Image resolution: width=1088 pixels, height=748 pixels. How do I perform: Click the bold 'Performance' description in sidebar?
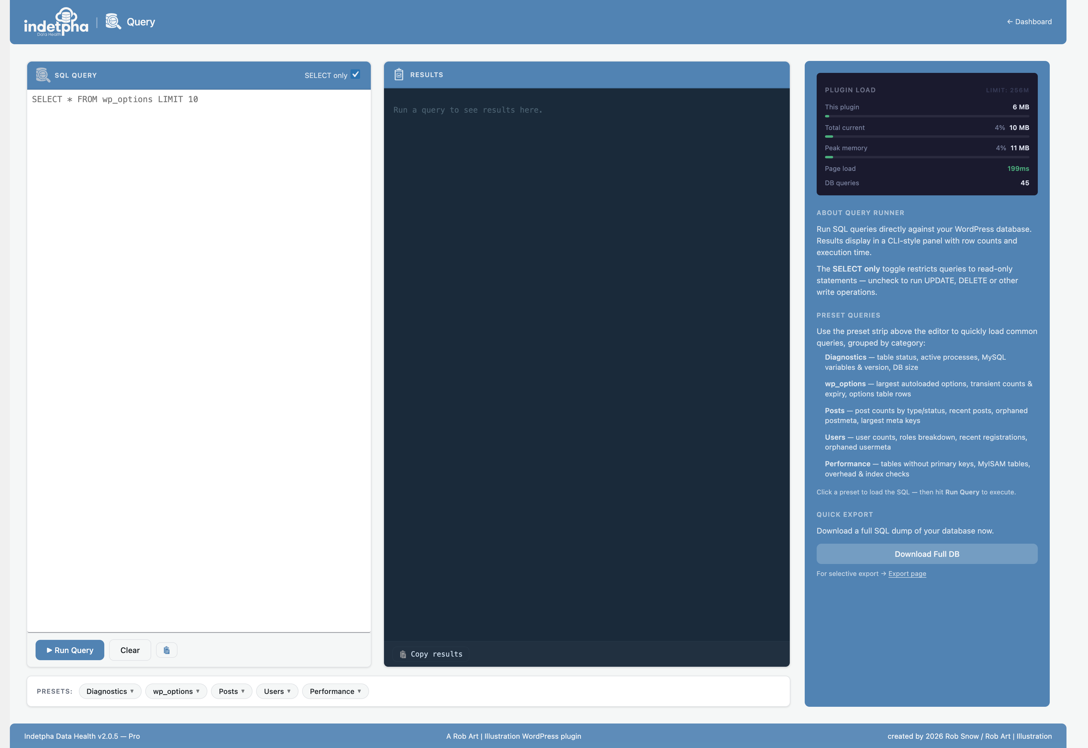point(847,464)
